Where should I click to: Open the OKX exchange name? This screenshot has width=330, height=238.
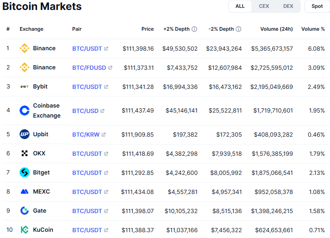pyautogui.click(x=39, y=153)
